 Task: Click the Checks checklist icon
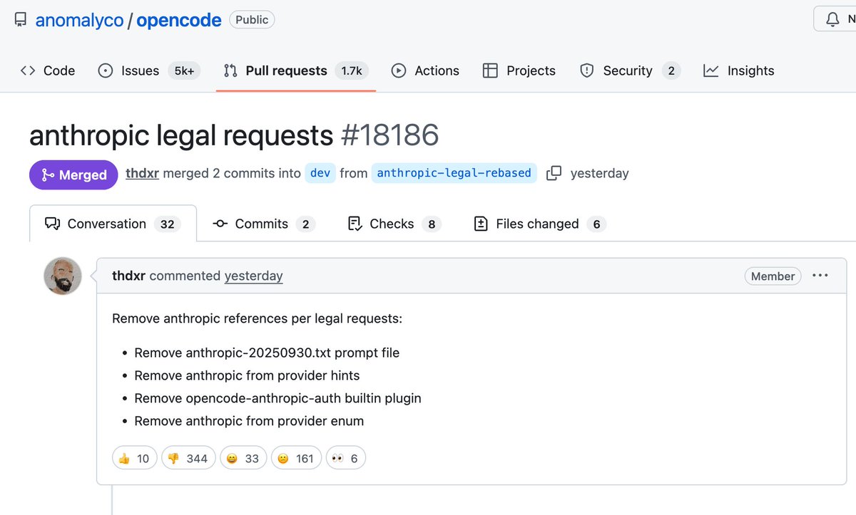354,224
